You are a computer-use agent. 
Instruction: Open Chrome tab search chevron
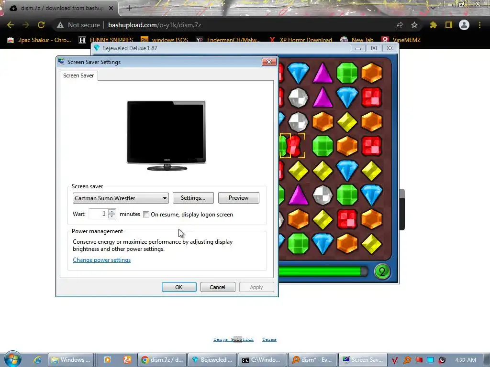[x=433, y=8]
